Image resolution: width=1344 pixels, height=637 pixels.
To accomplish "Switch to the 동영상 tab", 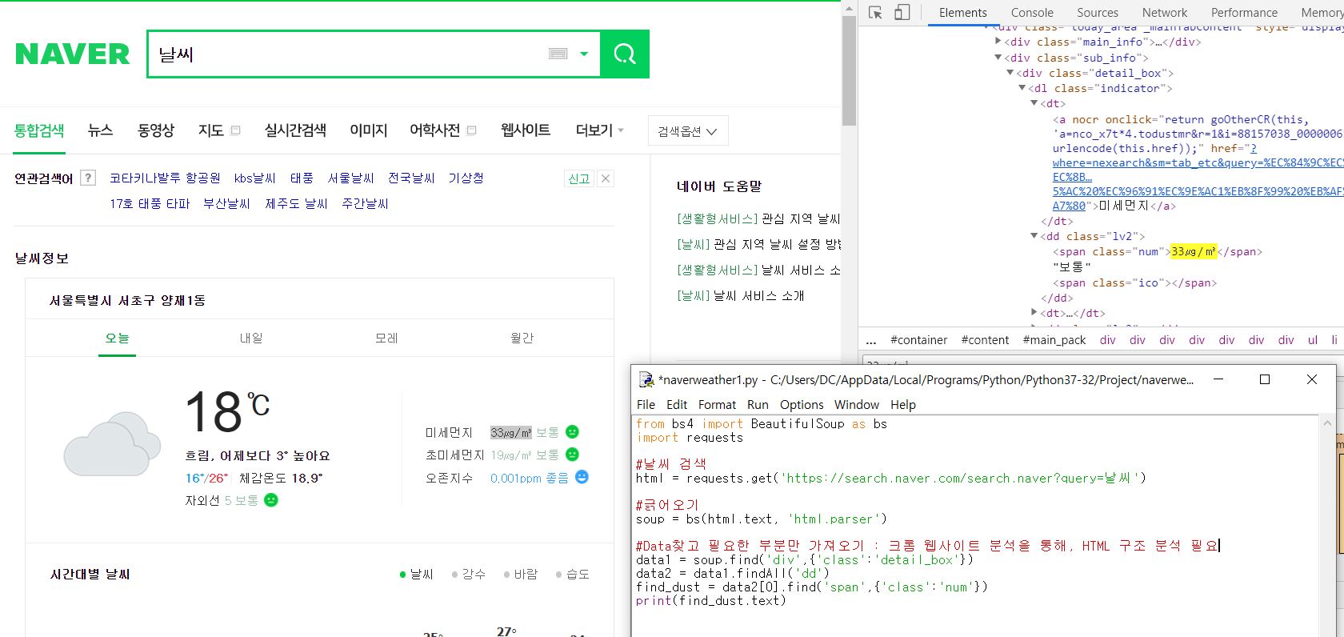I will coord(156,130).
